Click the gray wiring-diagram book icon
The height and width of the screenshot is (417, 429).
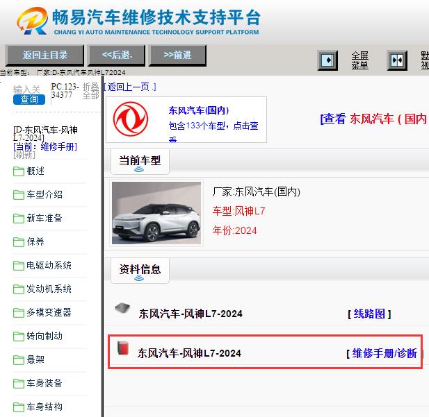tap(122, 308)
